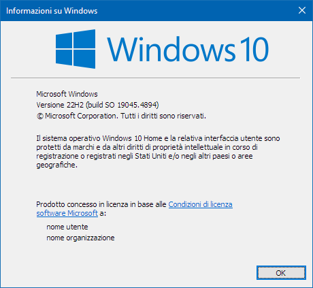Click the OK button

click(281, 272)
